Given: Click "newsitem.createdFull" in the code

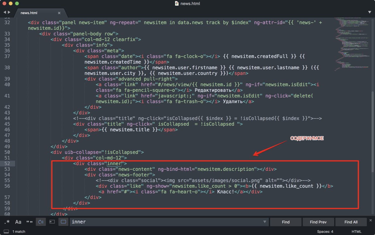Looking at the screenshot, I should pos(260,56).
